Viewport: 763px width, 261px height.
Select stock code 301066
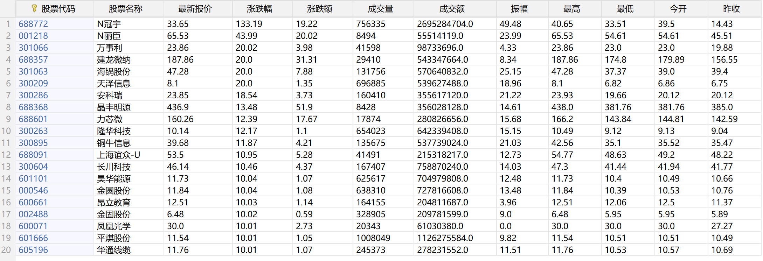[x=33, y=48]
